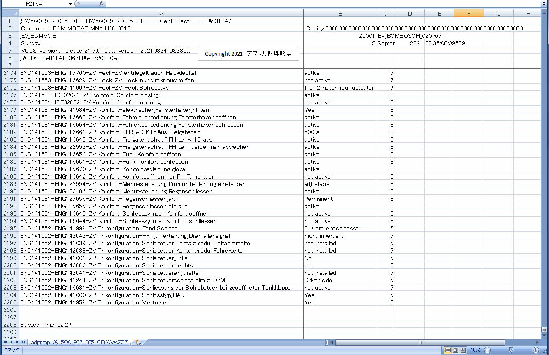Select column C header
The width and height of the screenshot is (549, 355).
click(x=386, y=14)
